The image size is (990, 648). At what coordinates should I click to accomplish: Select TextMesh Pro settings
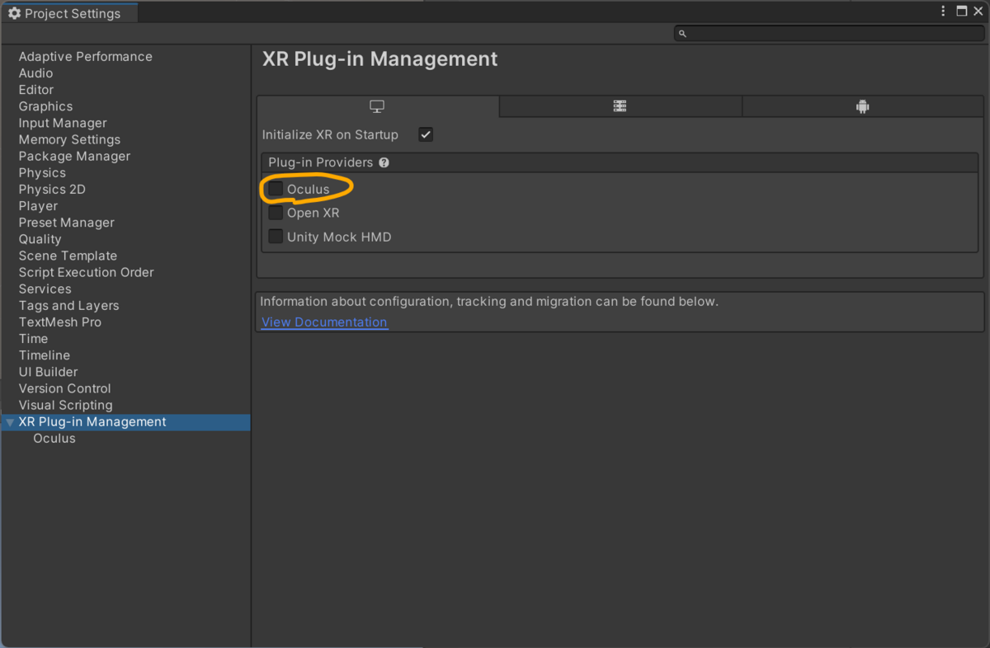tap(60, 322)
